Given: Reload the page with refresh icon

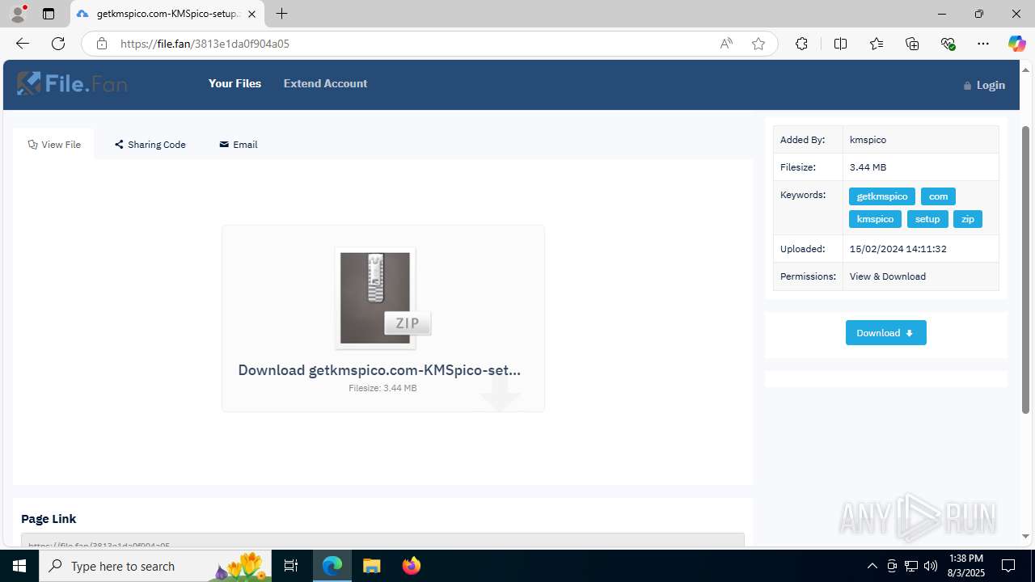Looking at the screenshot, I should pos(58,44).
